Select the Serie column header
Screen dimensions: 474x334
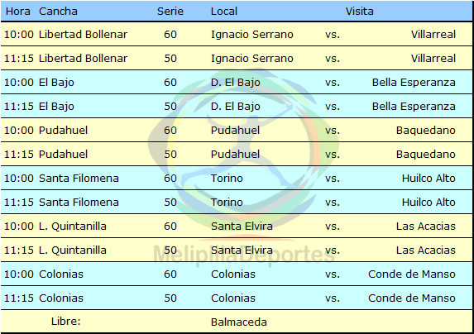(x=170, y=12)
